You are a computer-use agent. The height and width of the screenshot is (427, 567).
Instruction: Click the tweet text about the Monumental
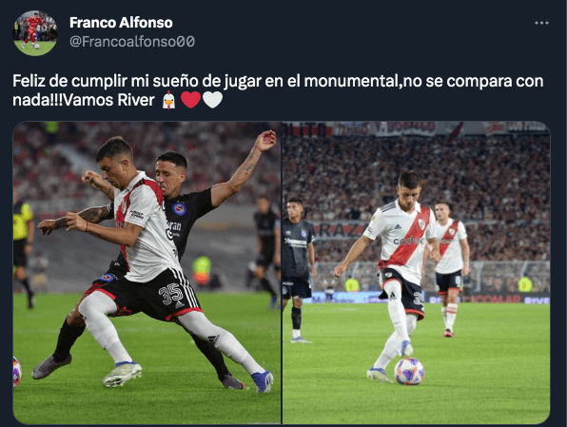[x=278, y=90]
